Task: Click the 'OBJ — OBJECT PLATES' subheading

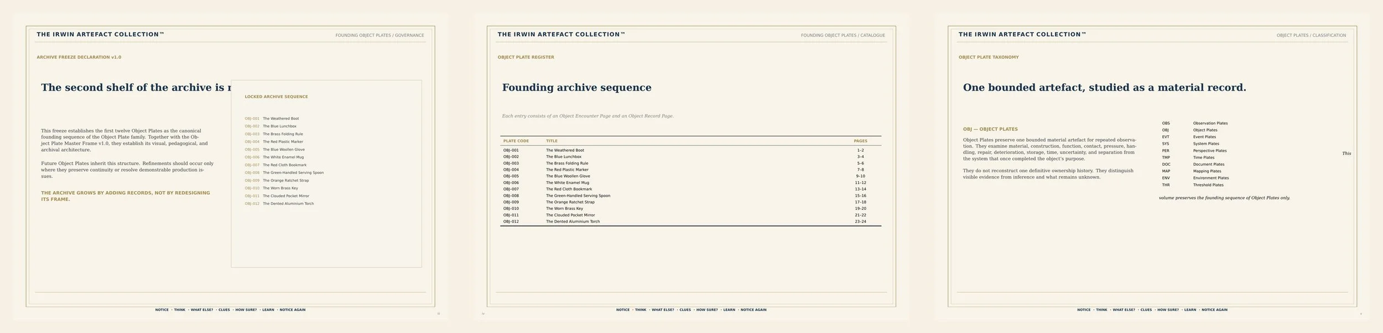Action: pyautogui.click(x=990, y=129)
